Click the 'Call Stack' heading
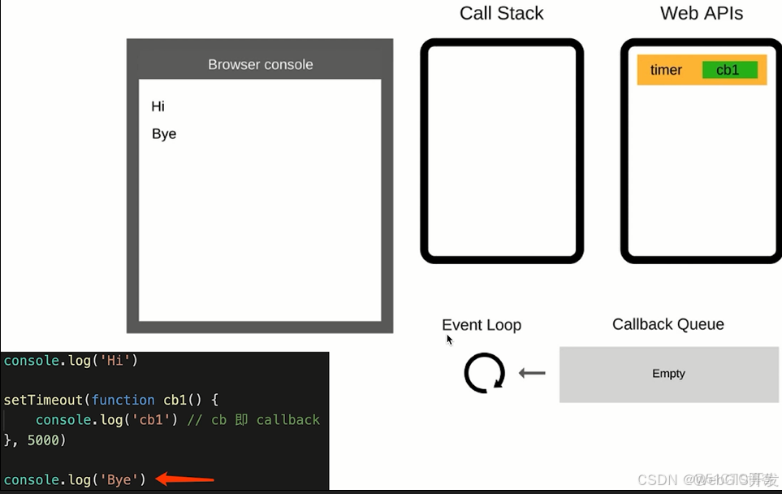The height and width of the screenshot is (494, 782). [x=501, y=14]
